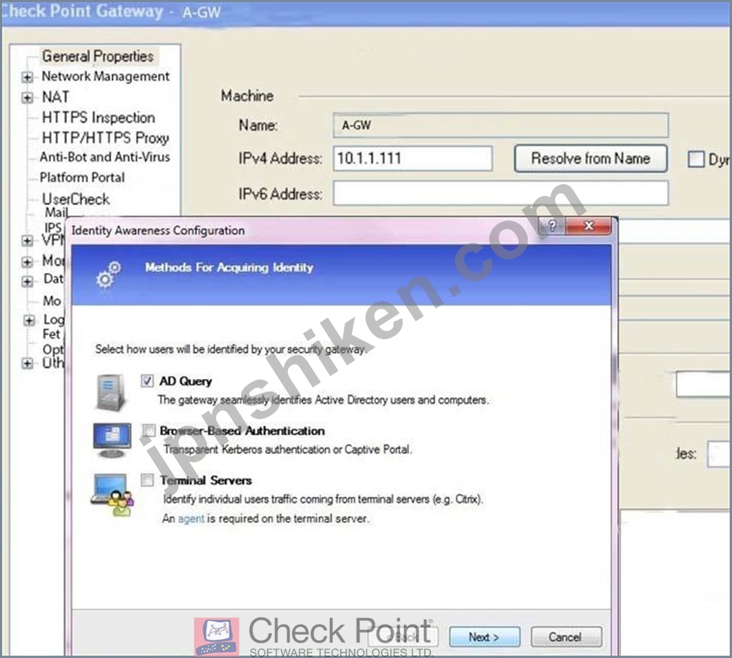732x658 pixels.
Task: Click the Terminal Servers label
Action: tap(205, 480)
